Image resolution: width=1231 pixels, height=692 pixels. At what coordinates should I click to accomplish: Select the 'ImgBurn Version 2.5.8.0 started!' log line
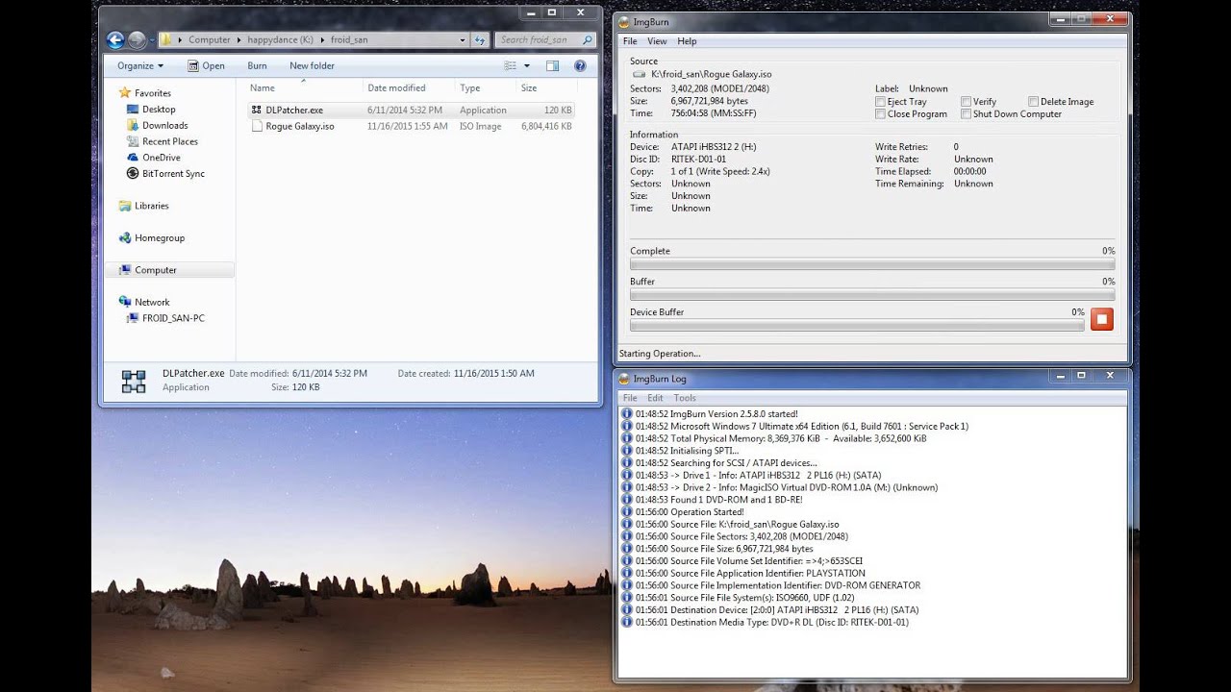click(716, 414)
